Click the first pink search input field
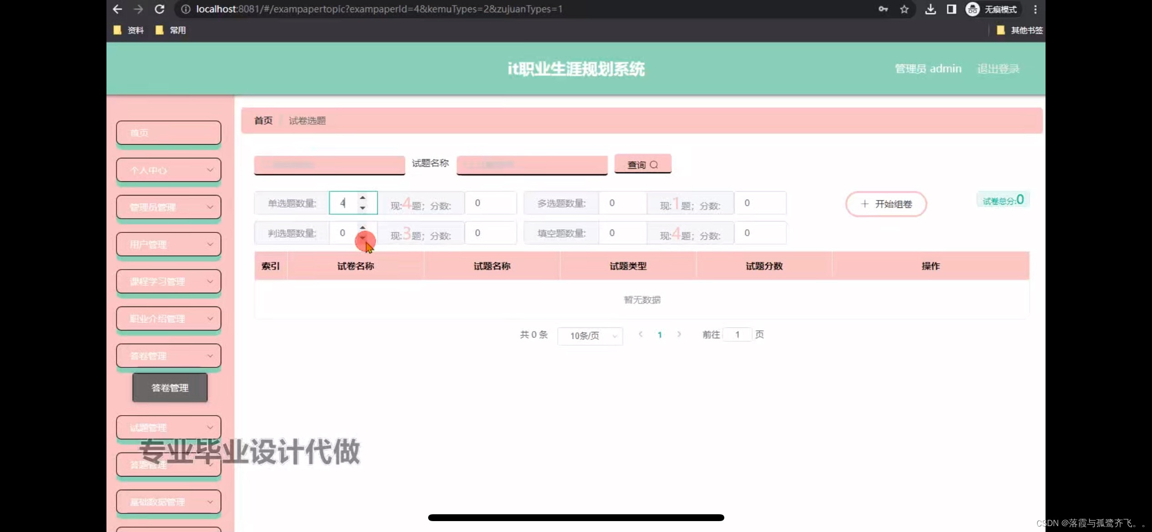Image resolution: width=1152 pixels, height=532 pixels. [x=329, y=165]
